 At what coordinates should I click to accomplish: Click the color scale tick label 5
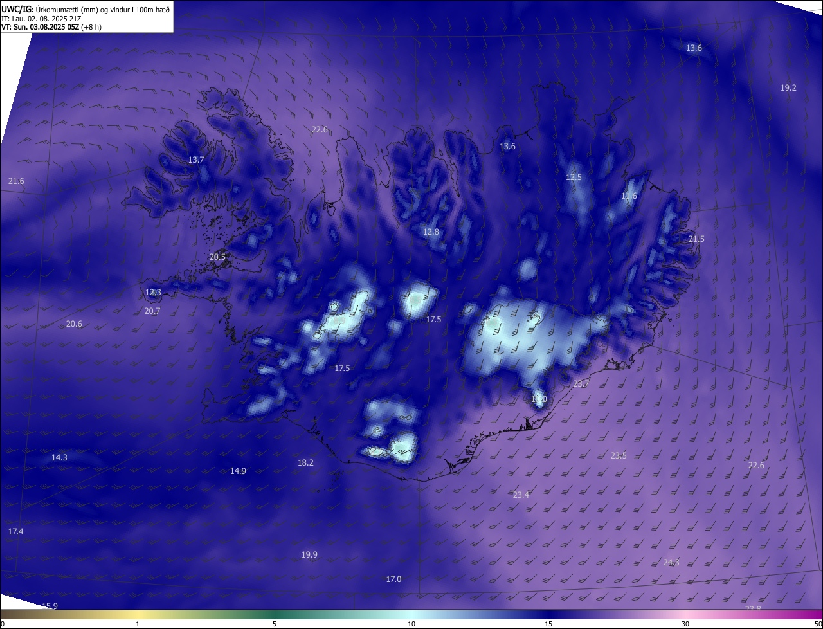click(x=275, y=624)
